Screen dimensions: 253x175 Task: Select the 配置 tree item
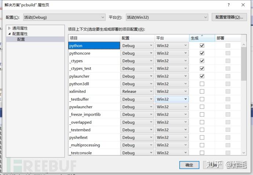[x=21, y=39]
